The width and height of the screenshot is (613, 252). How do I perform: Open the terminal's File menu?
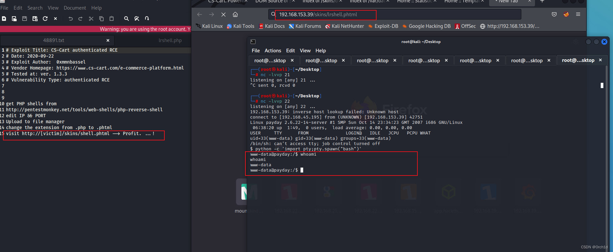click(256, 51)
